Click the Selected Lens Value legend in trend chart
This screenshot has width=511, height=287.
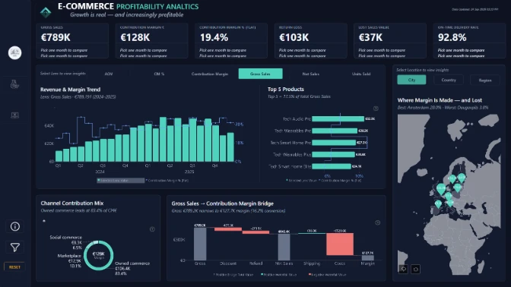[x=121, y=180]
